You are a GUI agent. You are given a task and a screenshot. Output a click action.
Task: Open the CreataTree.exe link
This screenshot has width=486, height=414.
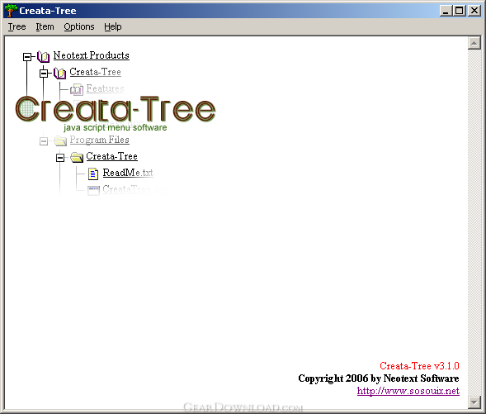[x=135, y=189]
